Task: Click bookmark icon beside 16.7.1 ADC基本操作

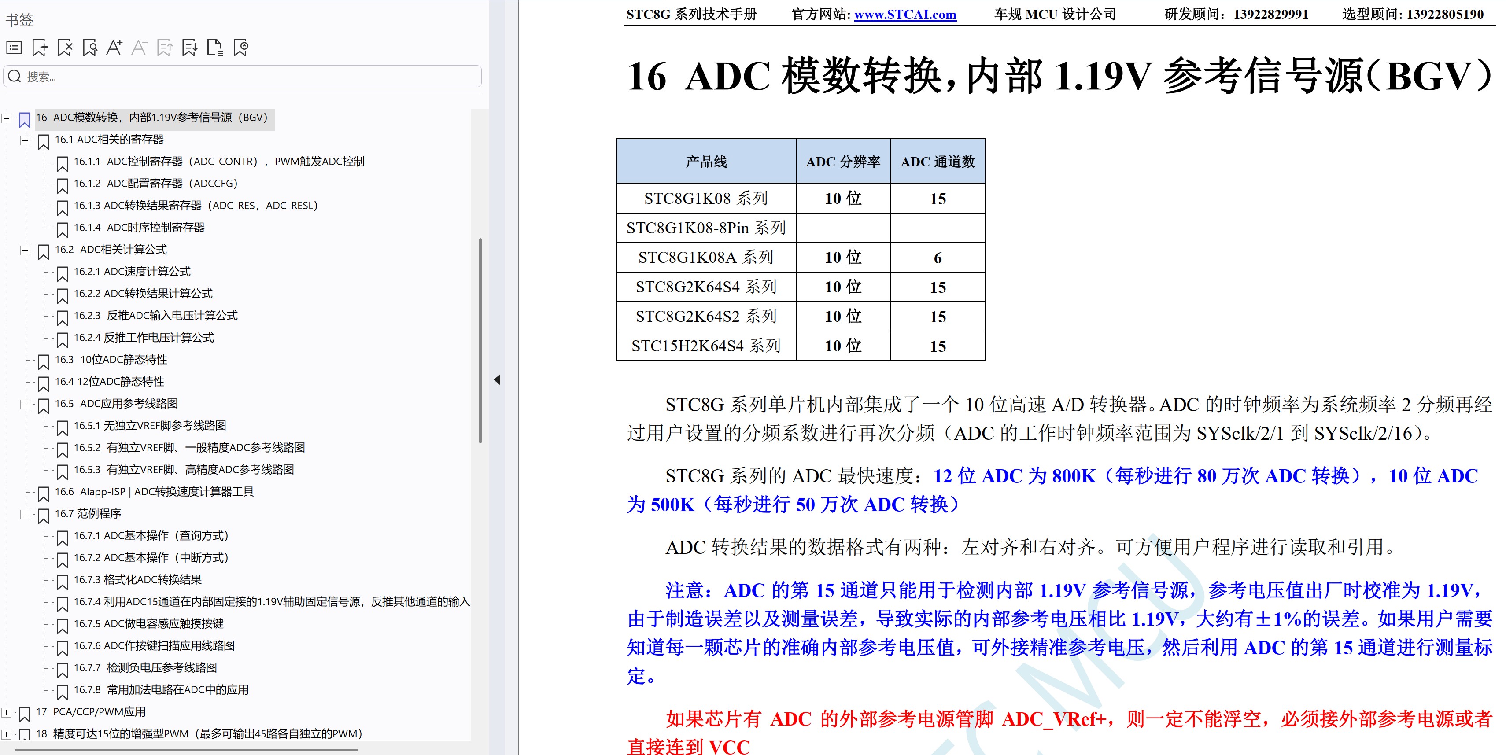Action: click(x=62, y=538)
